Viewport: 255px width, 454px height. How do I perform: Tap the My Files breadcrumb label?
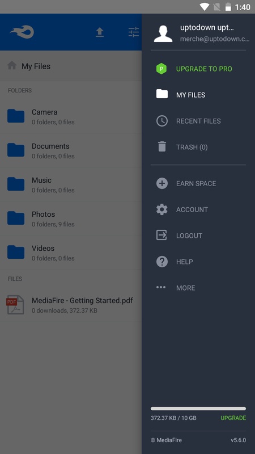click(x=36, y=66)
